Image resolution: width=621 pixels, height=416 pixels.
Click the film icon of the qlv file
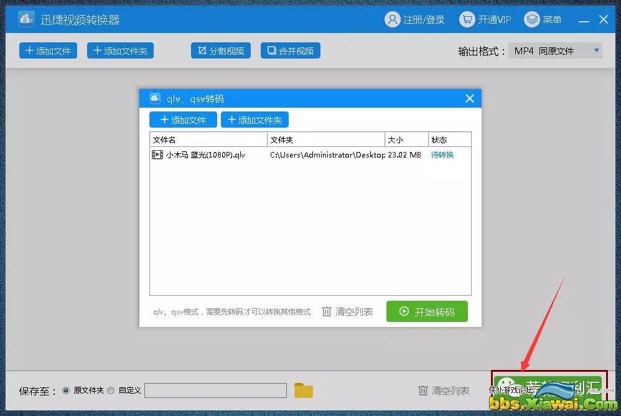click(x=157, y=154)
